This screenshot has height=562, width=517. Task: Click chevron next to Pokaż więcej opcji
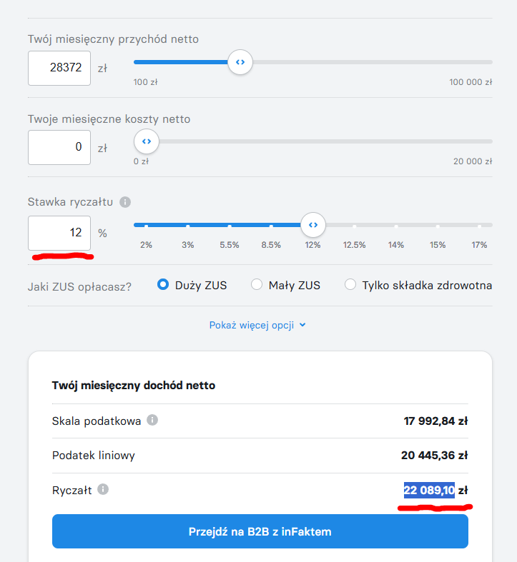coord(302,325)
